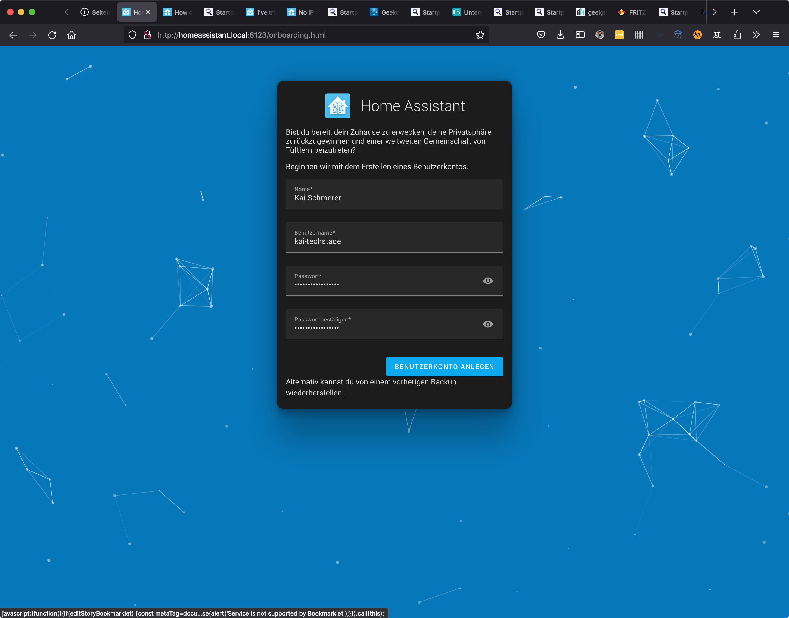
Task: Show the Passwort field contents
Action: point(487,281)
